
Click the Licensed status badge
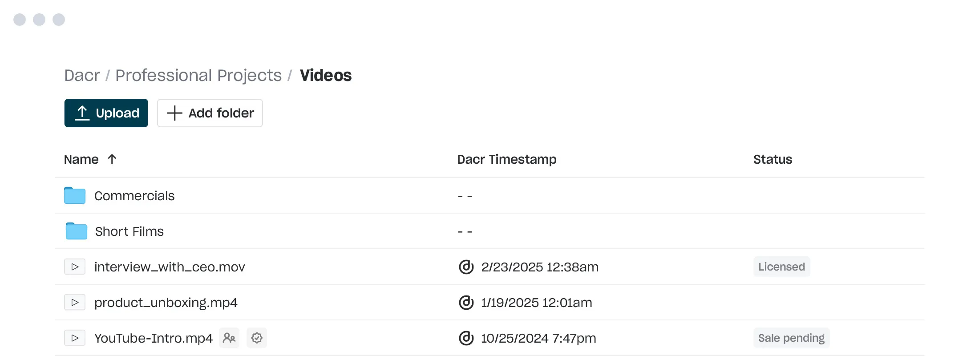781,267
